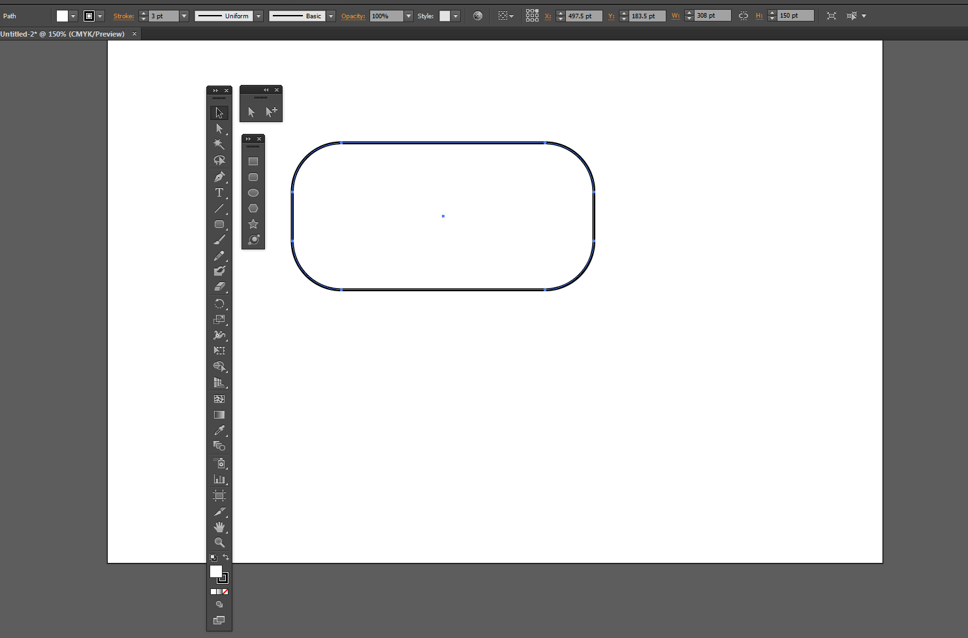Pick the Paintbrush tool

point(219,238)
